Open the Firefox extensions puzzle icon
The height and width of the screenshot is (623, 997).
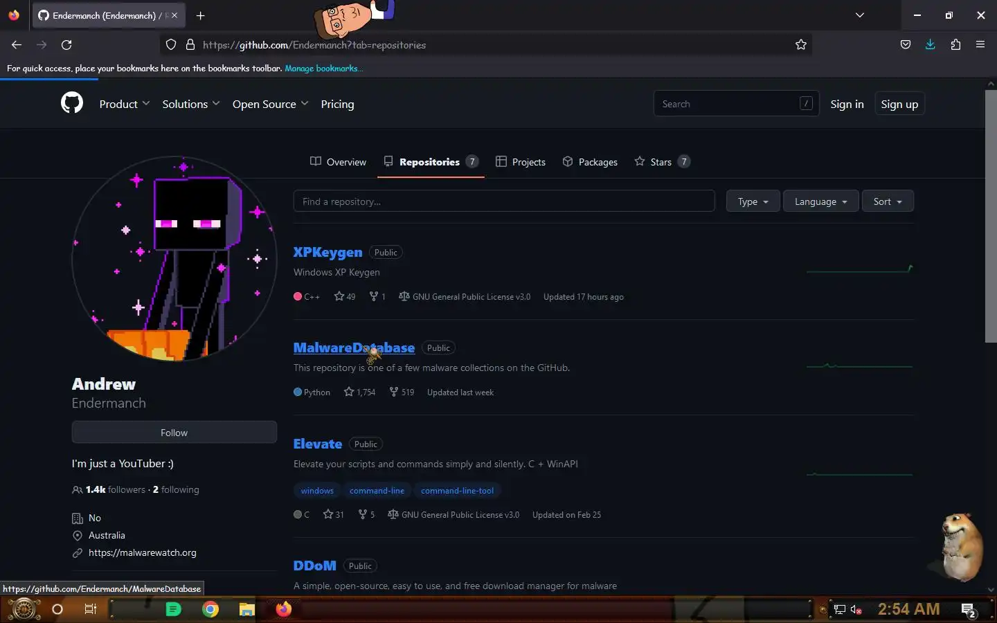click(x=955, y=44)
